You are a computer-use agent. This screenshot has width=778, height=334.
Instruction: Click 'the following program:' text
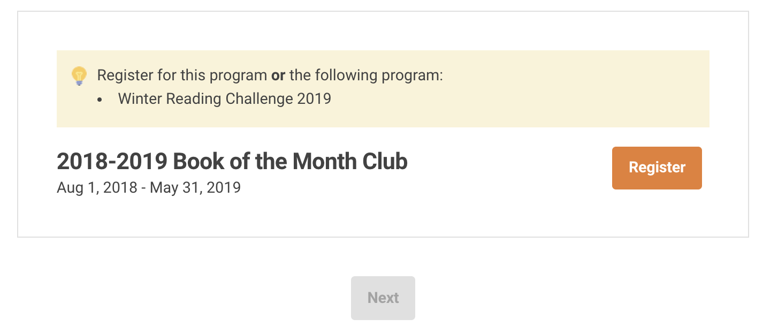point(367,75)
